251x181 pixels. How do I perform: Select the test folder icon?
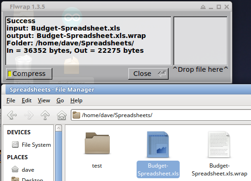[x=97, y=143]
